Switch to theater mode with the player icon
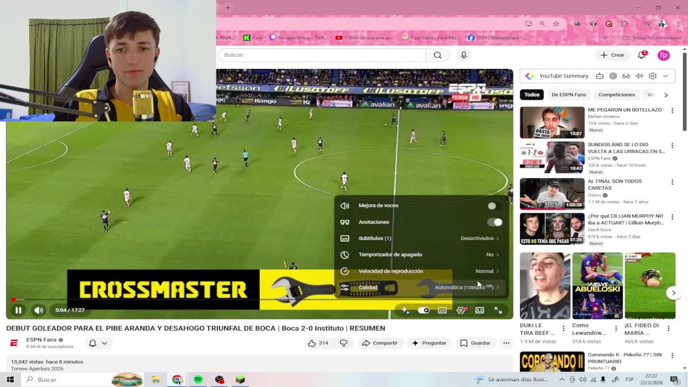 point(479,310)
